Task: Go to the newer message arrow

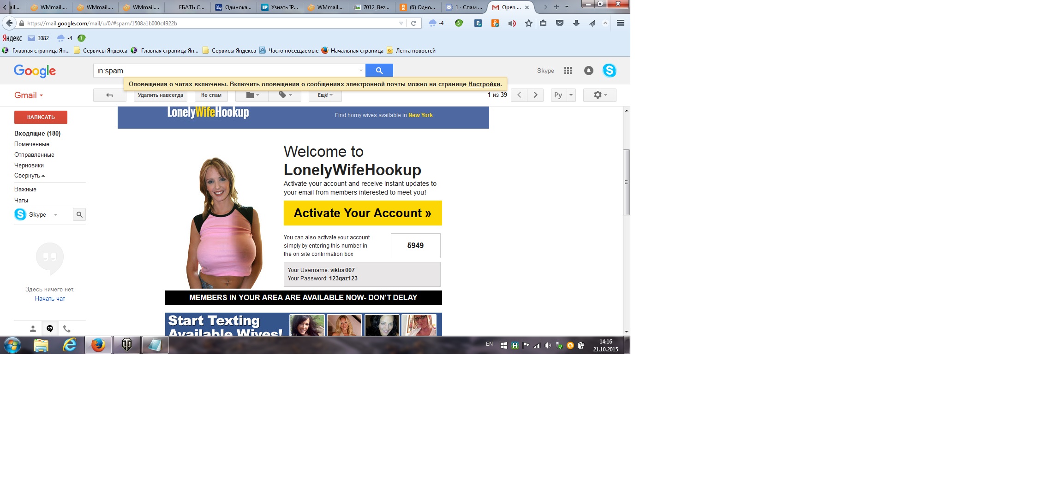Action: 519,95
